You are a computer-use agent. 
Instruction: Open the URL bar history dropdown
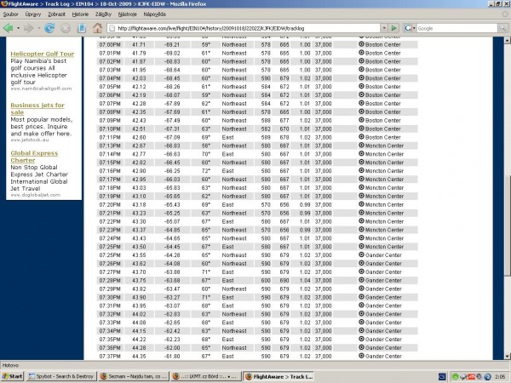tap(384, 28)
